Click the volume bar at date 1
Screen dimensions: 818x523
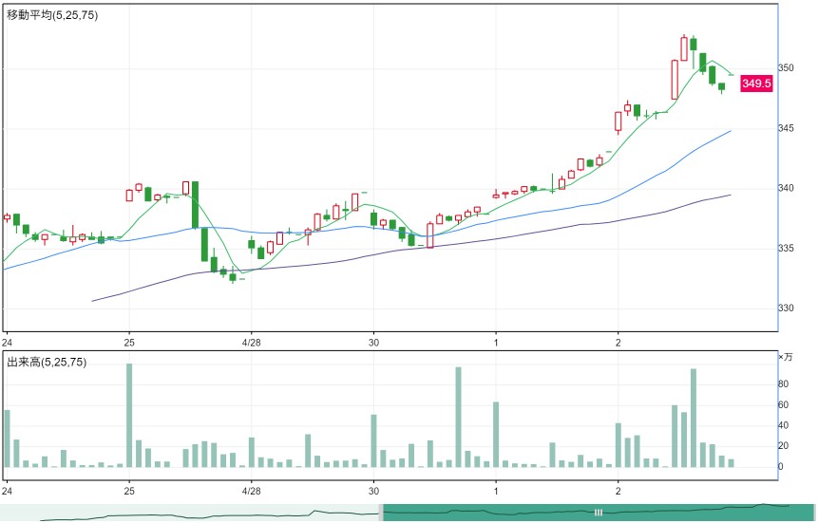(x=496, y=435)
